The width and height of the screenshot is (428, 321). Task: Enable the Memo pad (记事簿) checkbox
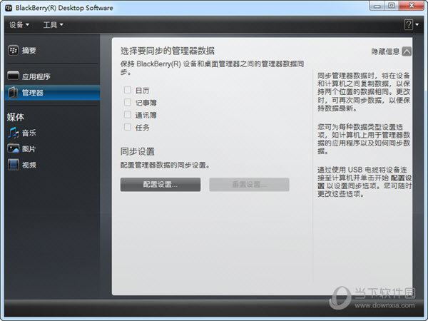(x=128, y=102)
